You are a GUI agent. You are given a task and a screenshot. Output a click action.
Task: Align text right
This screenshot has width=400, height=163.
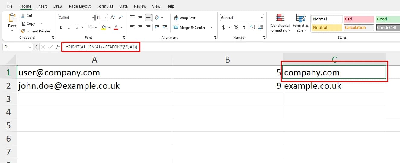pos(148,27)
